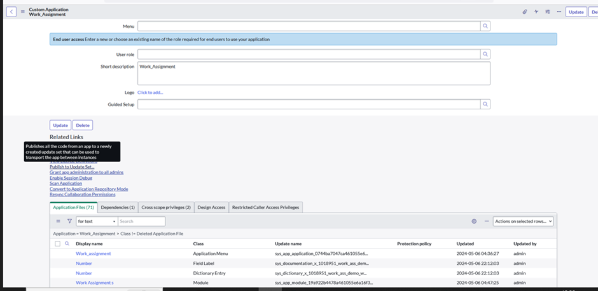Click the lookup magnifier next to Menu field

(x=485, y=26)
